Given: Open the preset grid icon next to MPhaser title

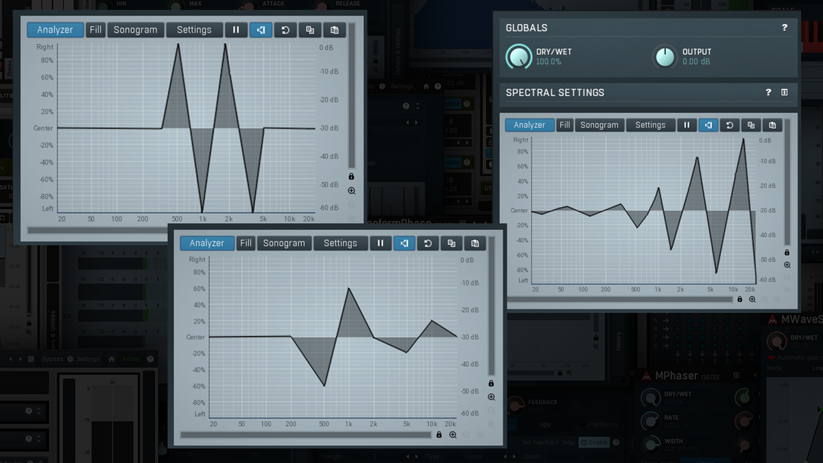Looking at the screenshot, I should 736,374.
